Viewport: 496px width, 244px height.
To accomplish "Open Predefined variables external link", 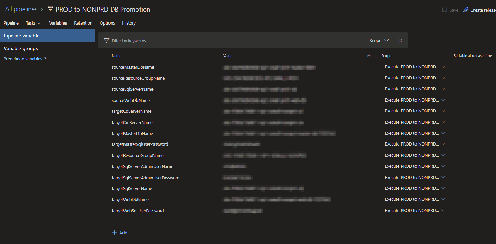I will [x=25, y=59].
